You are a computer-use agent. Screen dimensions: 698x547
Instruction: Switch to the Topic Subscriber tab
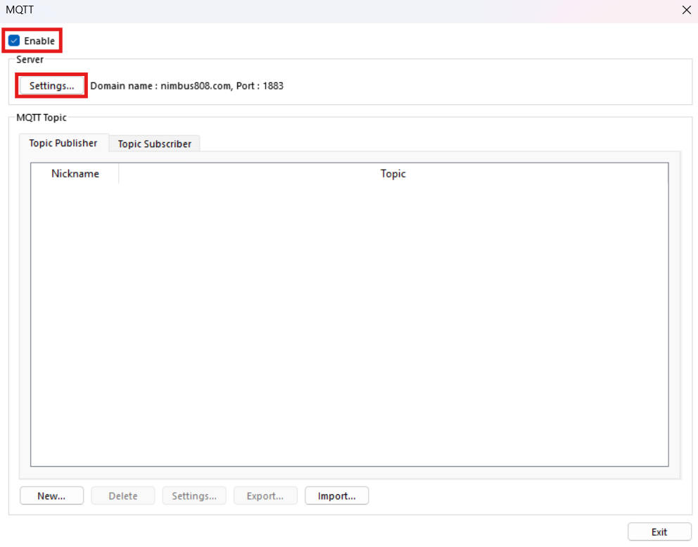coord(154,144)
